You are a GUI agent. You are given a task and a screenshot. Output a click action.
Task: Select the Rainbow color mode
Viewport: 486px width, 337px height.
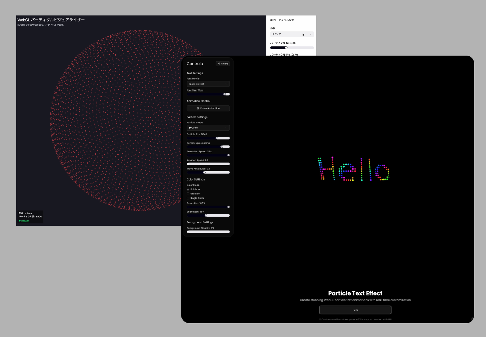point(188,189)
